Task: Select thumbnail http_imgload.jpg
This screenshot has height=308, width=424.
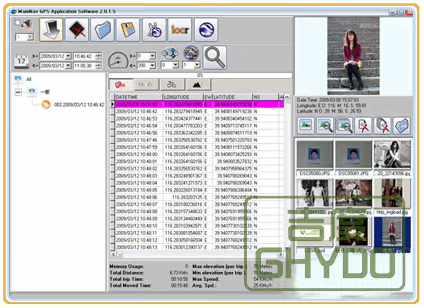Action: [392, 197]
